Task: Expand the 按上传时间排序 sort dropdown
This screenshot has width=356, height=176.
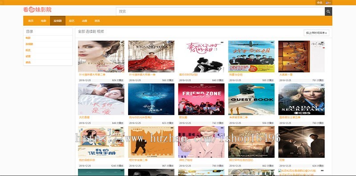Action: 316,33
